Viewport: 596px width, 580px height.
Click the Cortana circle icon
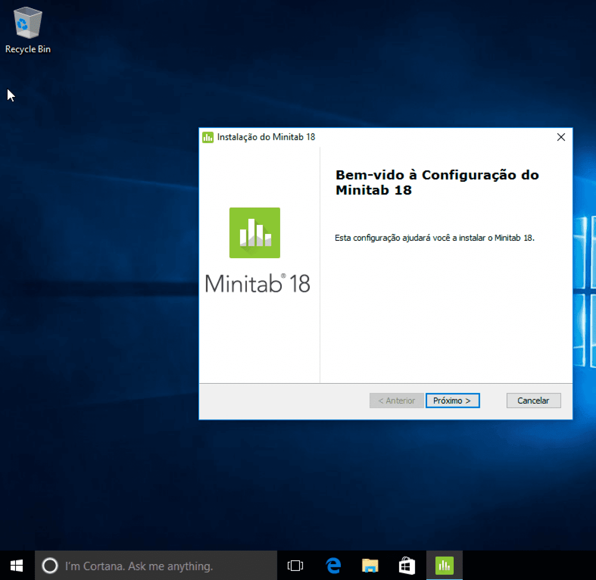pos(50,565)
